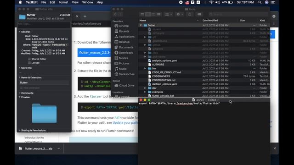This screenshot has width=294, height=165.
Task: Open Desktop in Finder sidebar
Action: (x=124, y=42)
